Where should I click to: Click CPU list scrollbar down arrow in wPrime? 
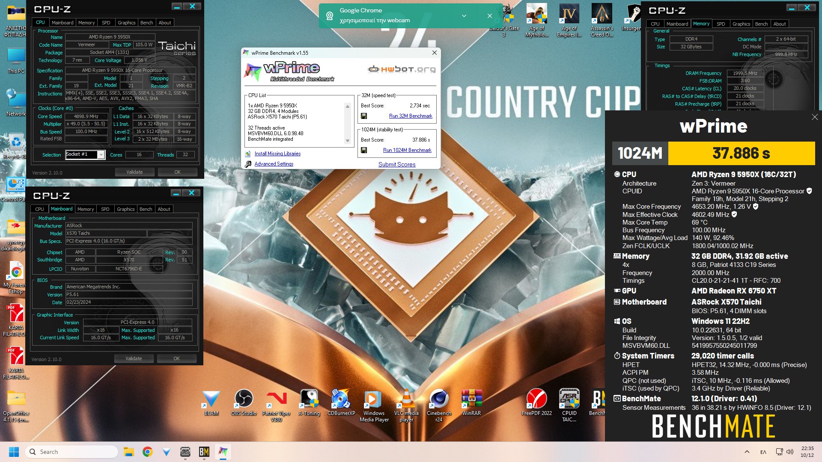coord(348,141)
